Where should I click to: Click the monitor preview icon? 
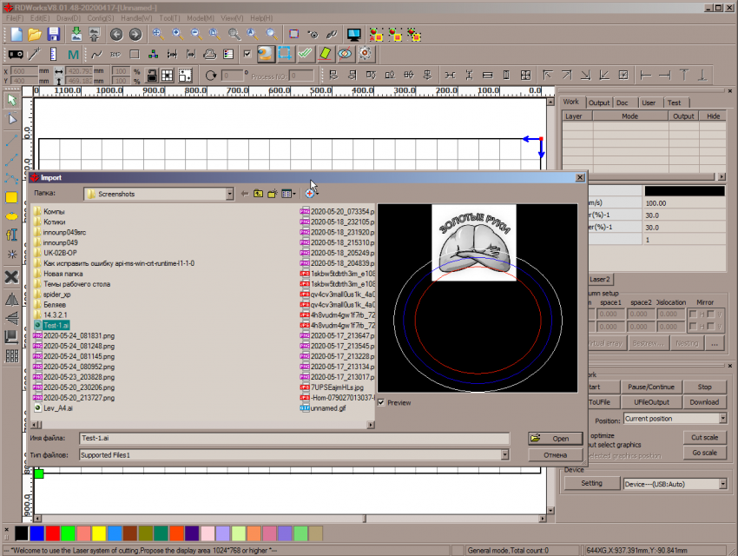point(353,35)
